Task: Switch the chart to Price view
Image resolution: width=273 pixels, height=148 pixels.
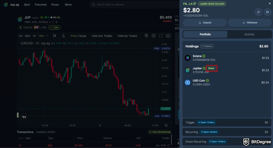Action: [x=74, y=36]
